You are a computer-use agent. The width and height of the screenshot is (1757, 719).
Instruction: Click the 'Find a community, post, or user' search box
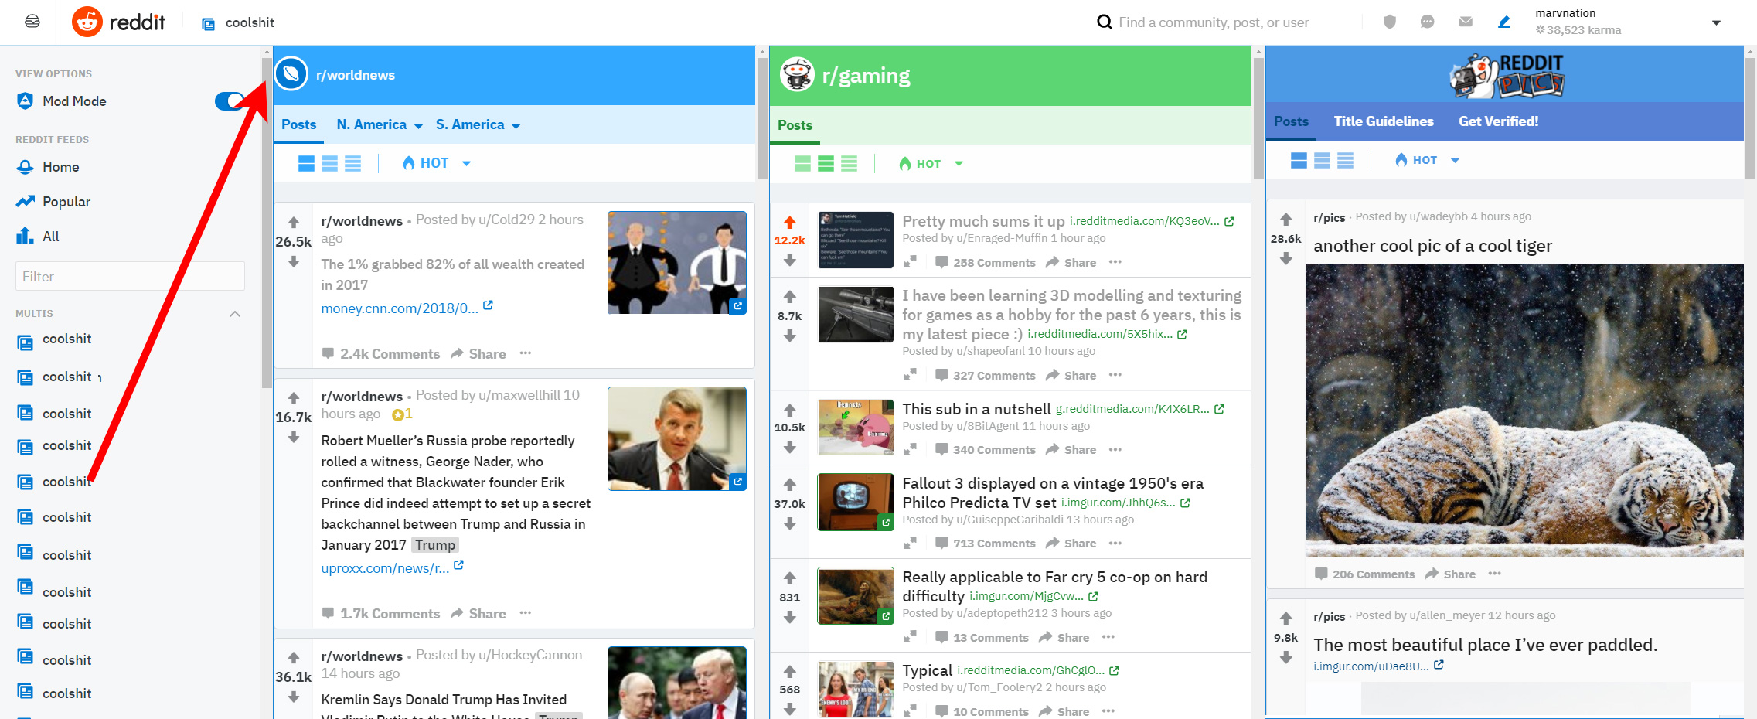tap(1214, 22)
